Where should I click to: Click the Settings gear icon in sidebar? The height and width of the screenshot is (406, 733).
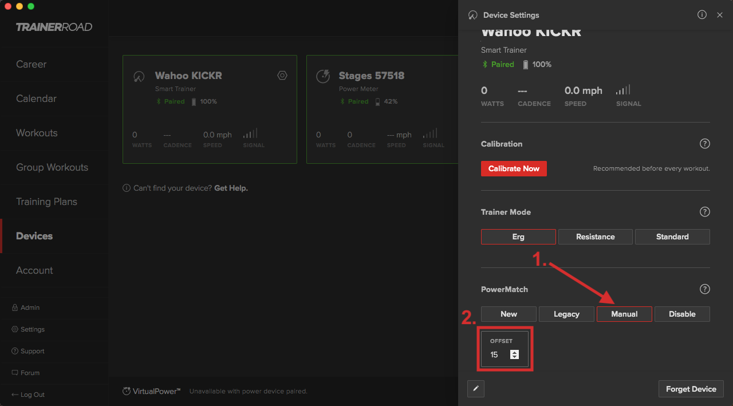(x=15, y=329)
